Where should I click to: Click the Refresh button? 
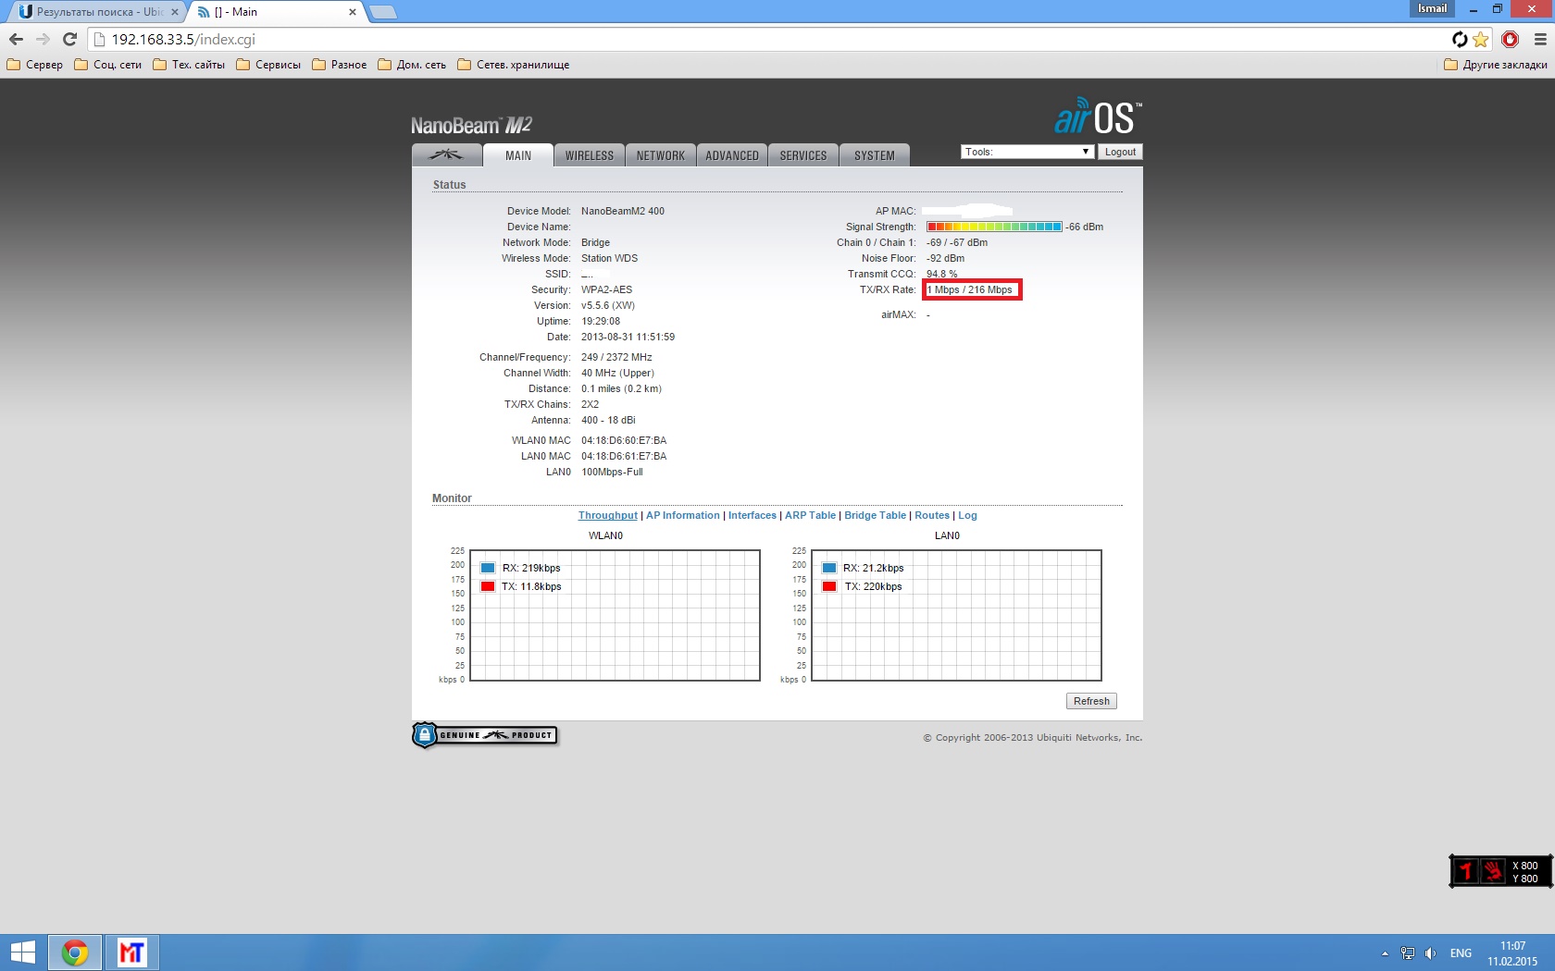click(1091, 701)
